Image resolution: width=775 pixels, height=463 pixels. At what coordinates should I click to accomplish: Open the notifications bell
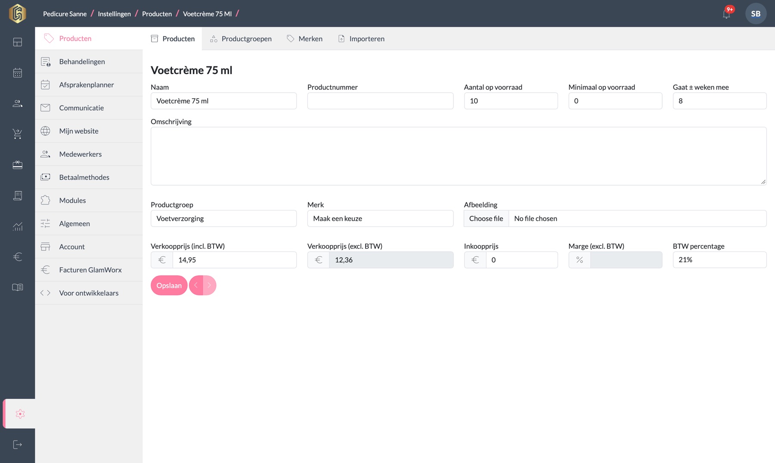(727, 14)
